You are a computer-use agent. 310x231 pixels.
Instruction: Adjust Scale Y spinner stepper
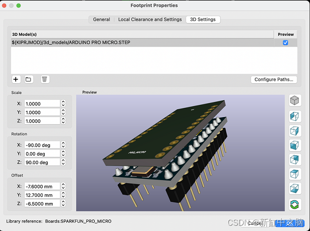click(x=63, y=112)
